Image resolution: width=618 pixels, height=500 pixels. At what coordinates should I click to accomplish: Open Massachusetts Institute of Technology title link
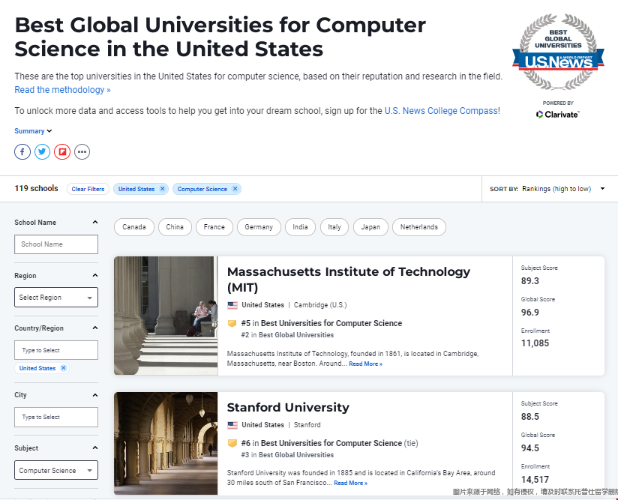tap(349, 280)
